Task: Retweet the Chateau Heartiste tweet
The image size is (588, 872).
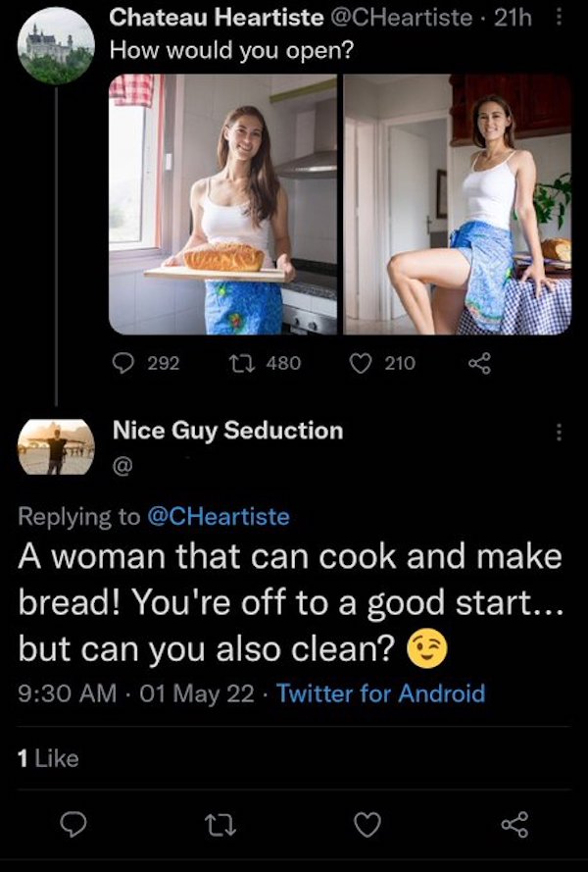Action: coord(250,363)
